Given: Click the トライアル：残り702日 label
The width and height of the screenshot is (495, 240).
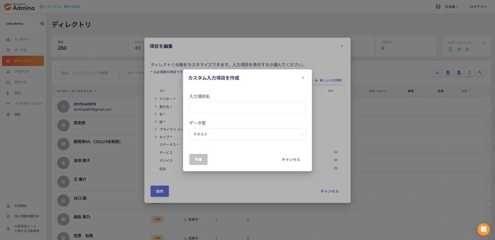Looking at the screenshot, I should (60, 6).
